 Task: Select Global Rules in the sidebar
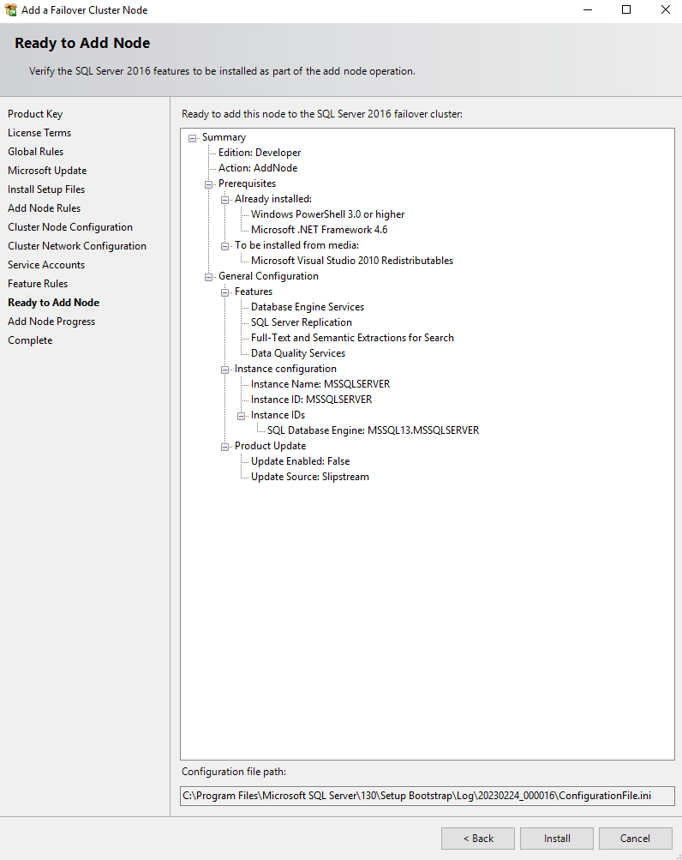click(36, 152)
